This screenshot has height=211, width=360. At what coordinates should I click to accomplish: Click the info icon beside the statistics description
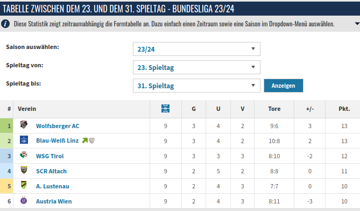pyautogui.click(x=5, y=24)
